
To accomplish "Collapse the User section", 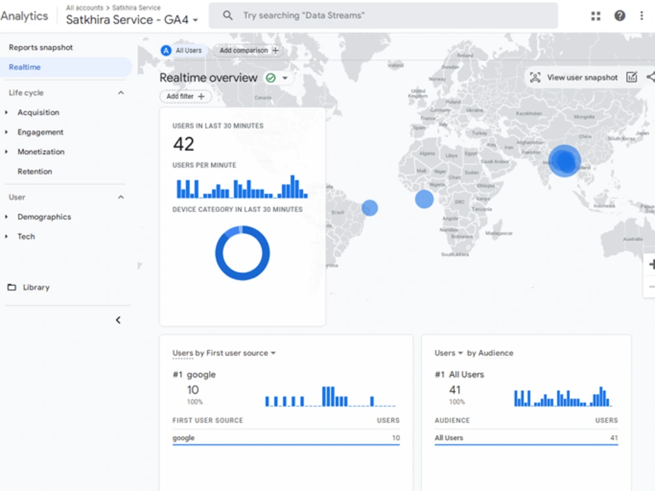I will click(121, 197).
